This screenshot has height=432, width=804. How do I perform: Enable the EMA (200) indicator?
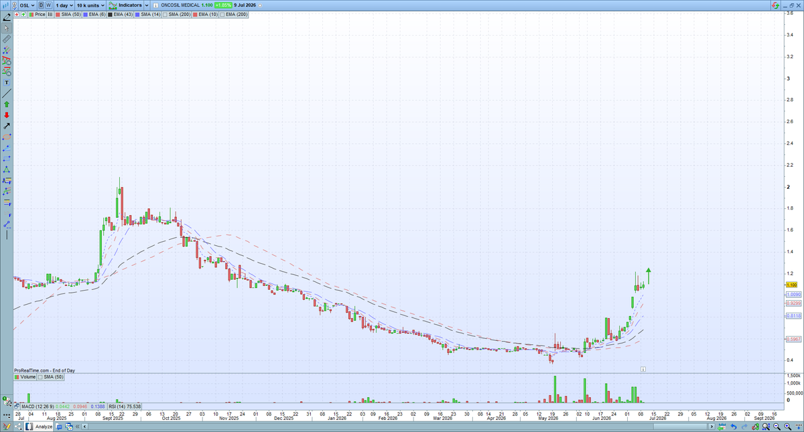[233, 14]
